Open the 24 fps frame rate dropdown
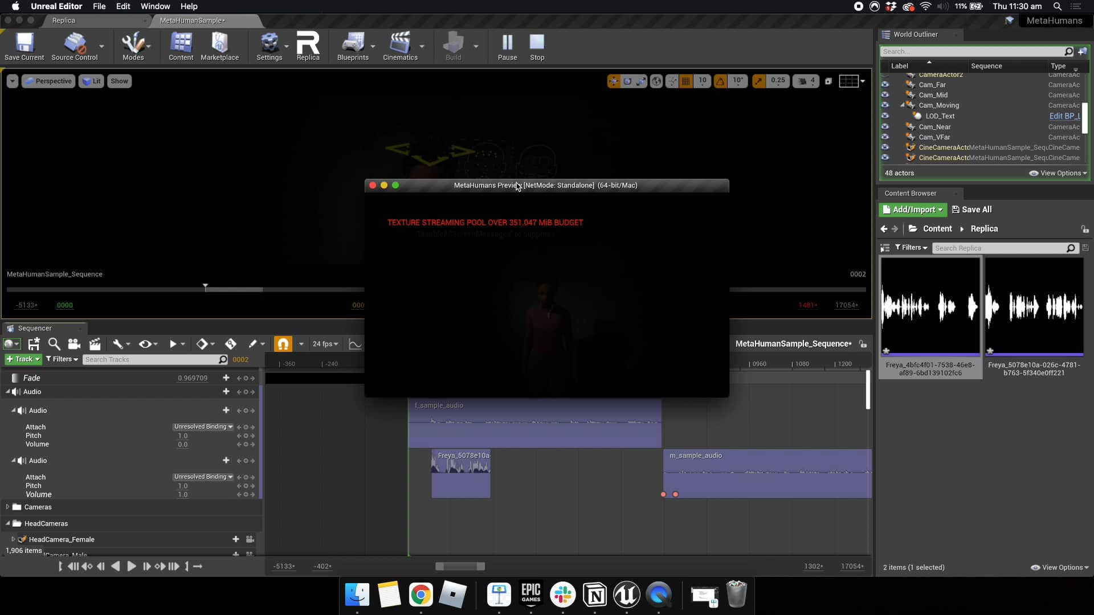Viewport: 1094px width, 615px height. (325, 344)
